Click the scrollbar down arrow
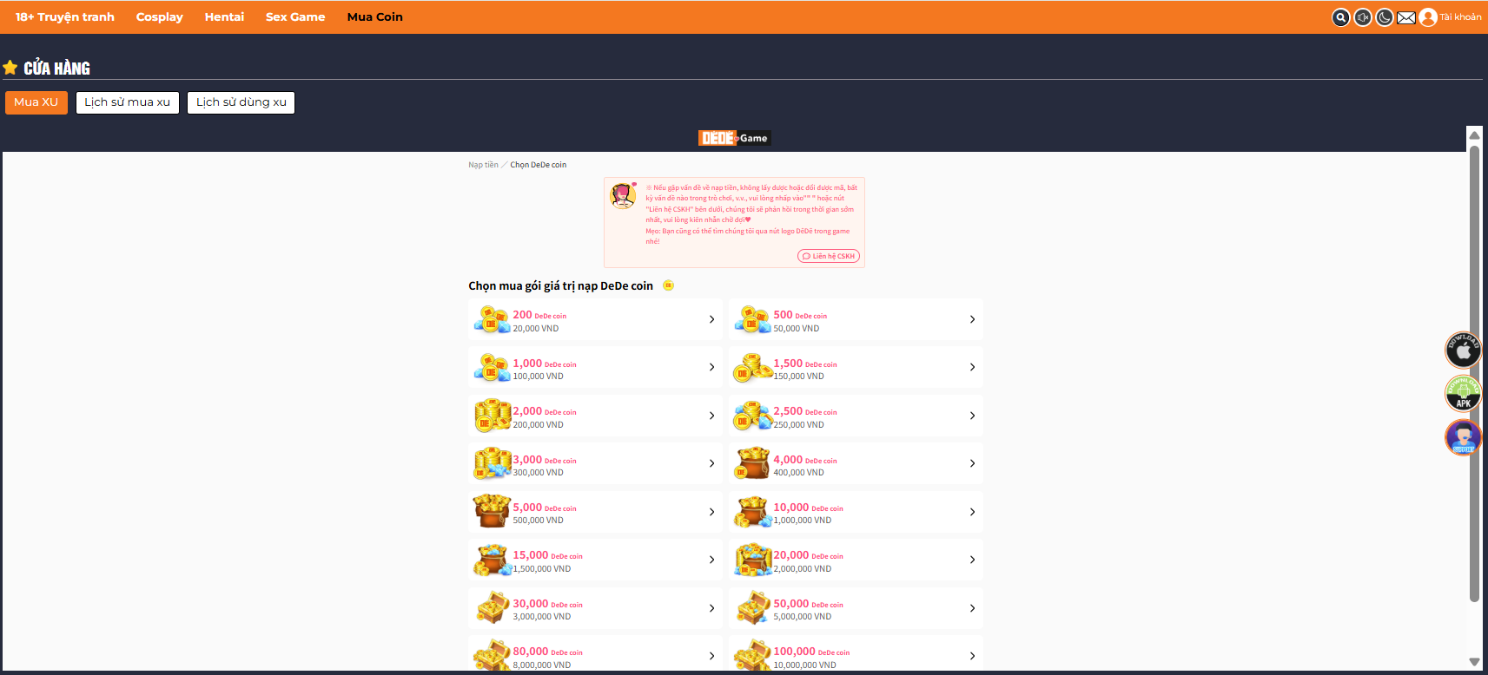1488x675 pixels. (1474, 662)
